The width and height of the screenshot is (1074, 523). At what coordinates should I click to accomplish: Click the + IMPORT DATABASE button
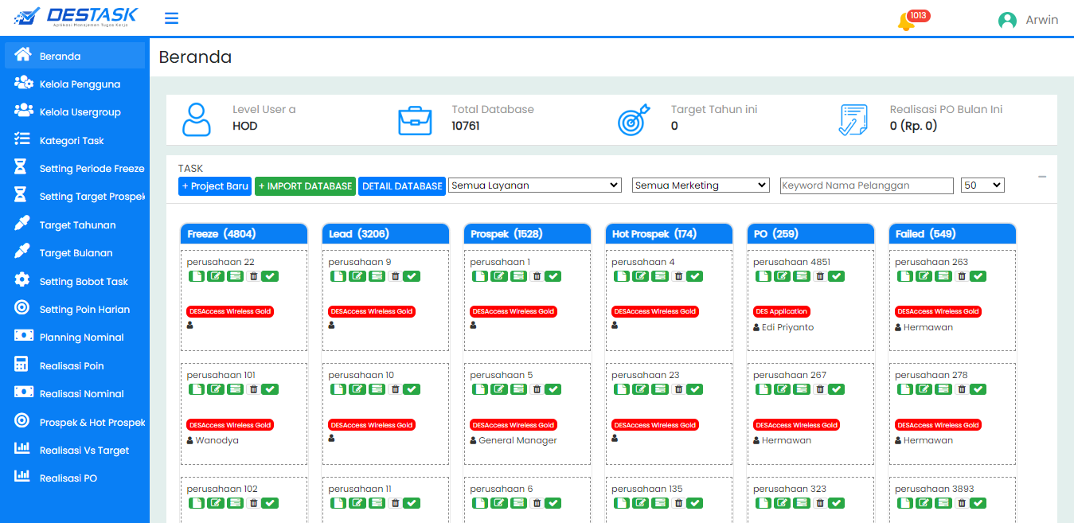tap(305, 186)
